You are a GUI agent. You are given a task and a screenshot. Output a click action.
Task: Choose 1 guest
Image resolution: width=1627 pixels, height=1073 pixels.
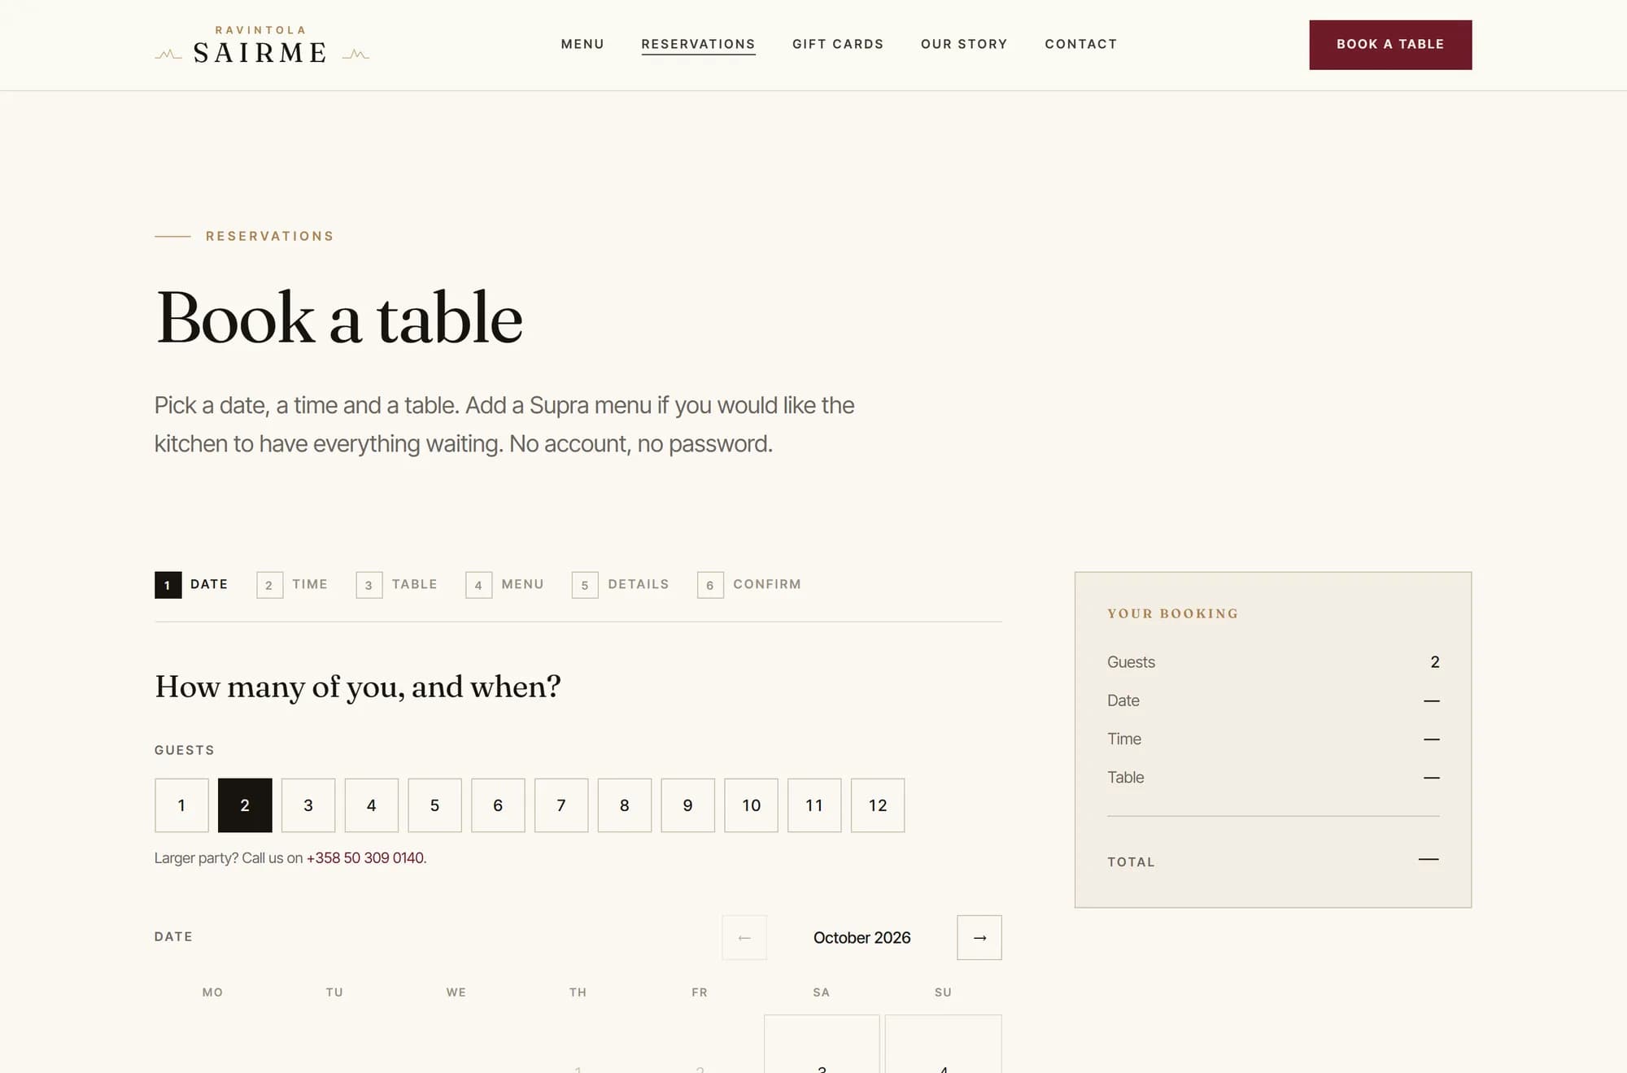[x=181, y=805]
